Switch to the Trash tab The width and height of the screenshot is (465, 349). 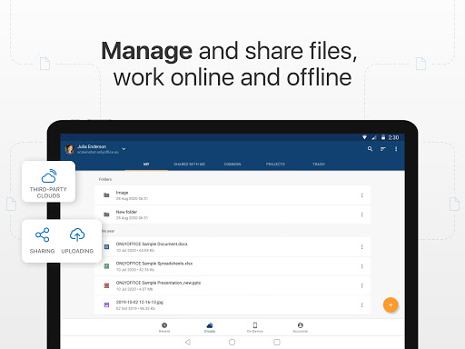pyautogui.click(x=319, y=164)
